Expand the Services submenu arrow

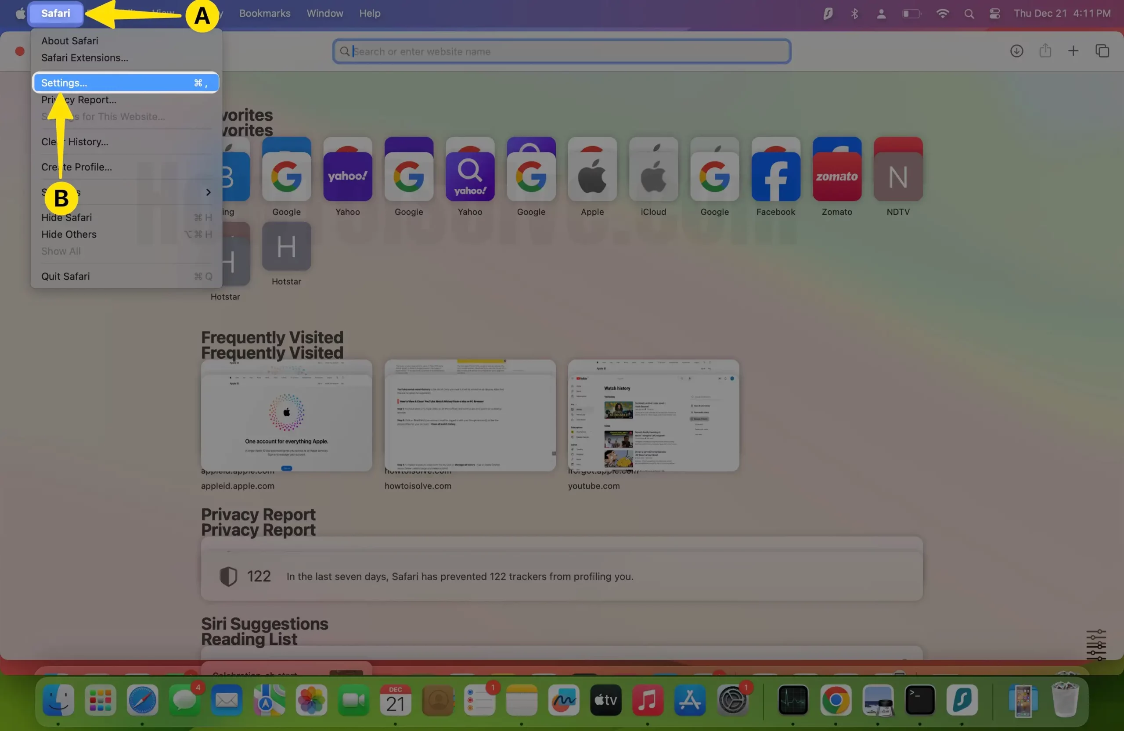pyautogui.click(x=208, y=192)
